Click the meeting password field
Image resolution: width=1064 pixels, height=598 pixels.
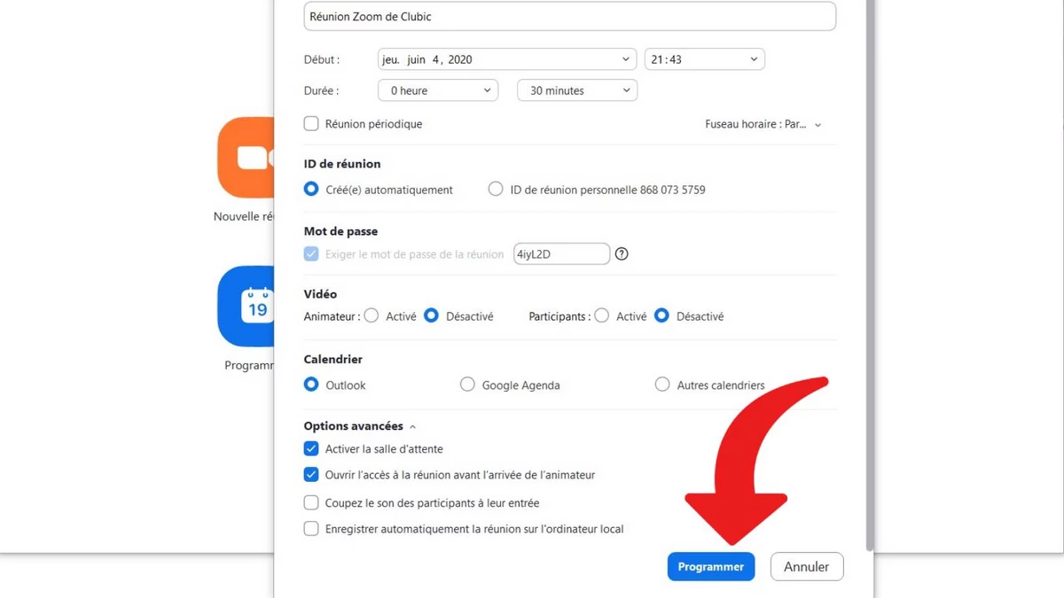562,254
